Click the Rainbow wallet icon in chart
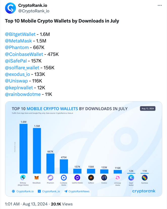Image resolution: width=167 pixels, height=209 pixels. point(145,178)
